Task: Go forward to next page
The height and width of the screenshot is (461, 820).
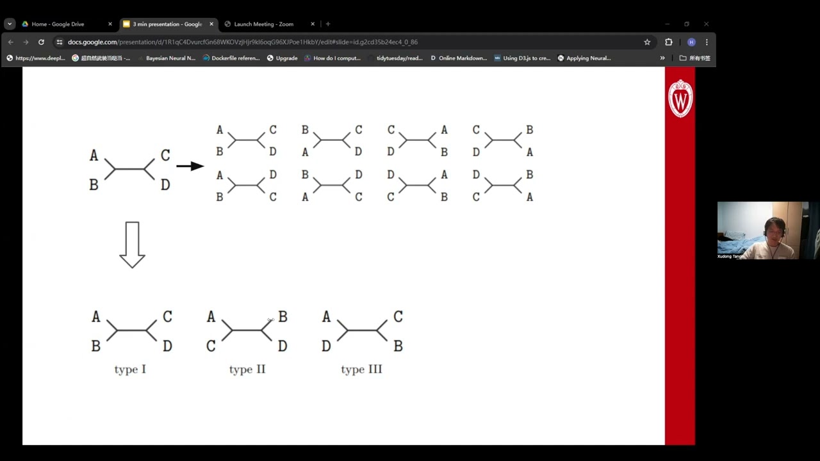Action: pos(26,42)
